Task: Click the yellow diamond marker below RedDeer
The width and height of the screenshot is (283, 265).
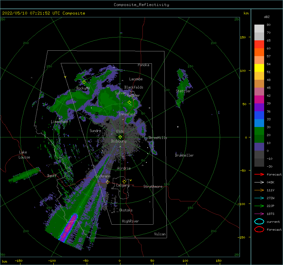Action: (129, 102)
